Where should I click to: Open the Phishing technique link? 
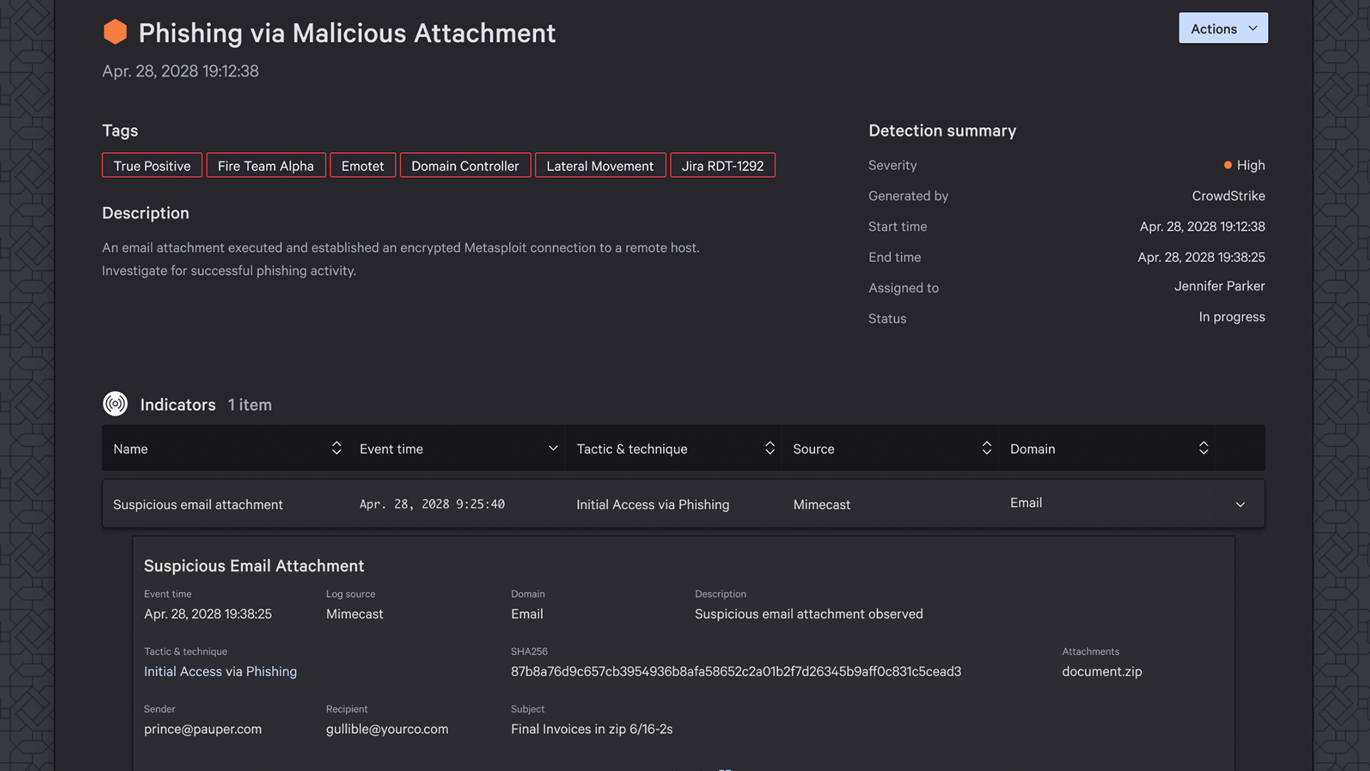click(x=271, y=672)
